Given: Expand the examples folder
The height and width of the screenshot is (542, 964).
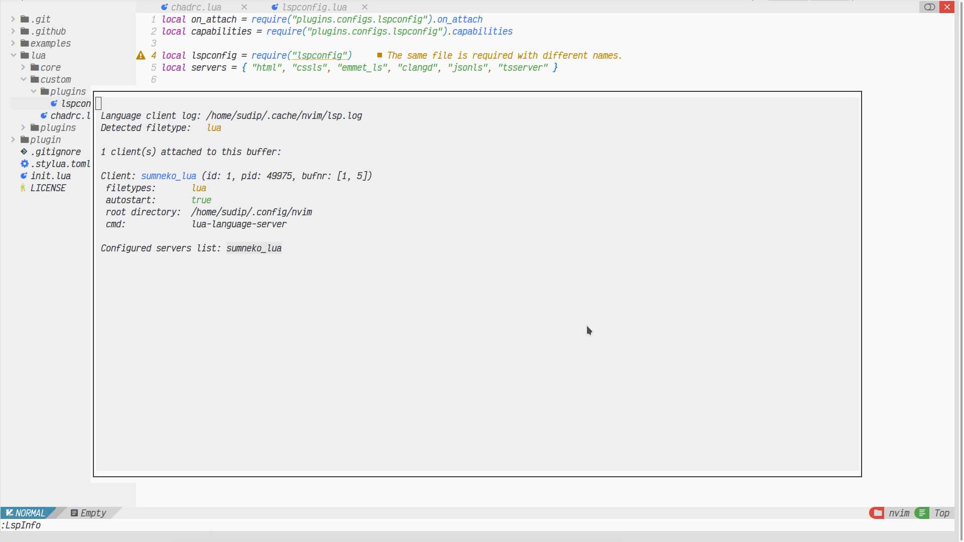Looking at the screenshot, I should coord(12,43).
